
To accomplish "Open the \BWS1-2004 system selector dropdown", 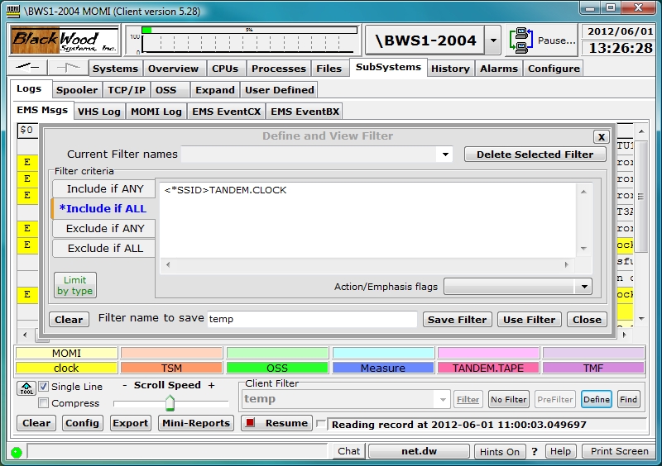I will (493, 40).
